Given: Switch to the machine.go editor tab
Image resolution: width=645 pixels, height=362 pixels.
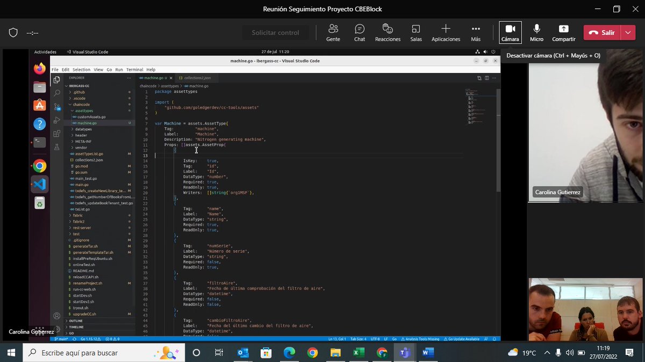Looking at the screenshot, I should point(154,78).
